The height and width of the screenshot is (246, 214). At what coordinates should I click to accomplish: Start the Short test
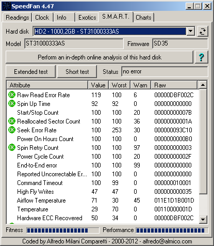pyautogui.click(x=77, y=72)
